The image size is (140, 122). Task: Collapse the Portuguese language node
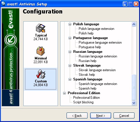tap(70, 38)
